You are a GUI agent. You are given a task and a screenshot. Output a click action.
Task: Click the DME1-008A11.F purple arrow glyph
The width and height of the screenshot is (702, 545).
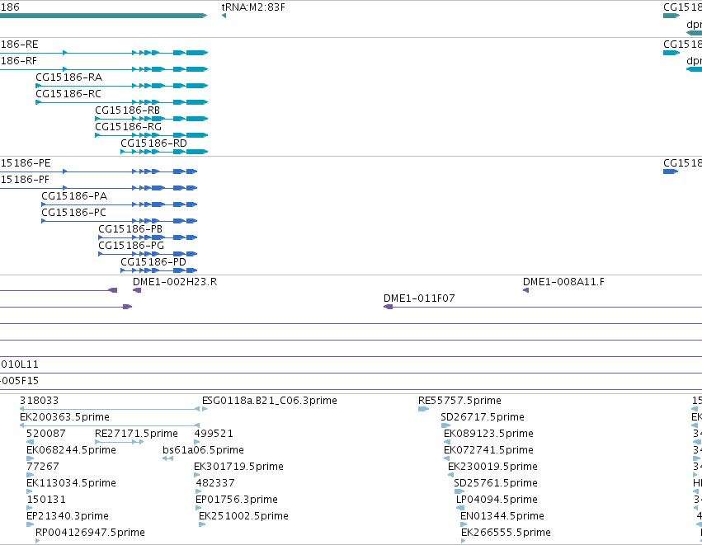pos(525,290)
